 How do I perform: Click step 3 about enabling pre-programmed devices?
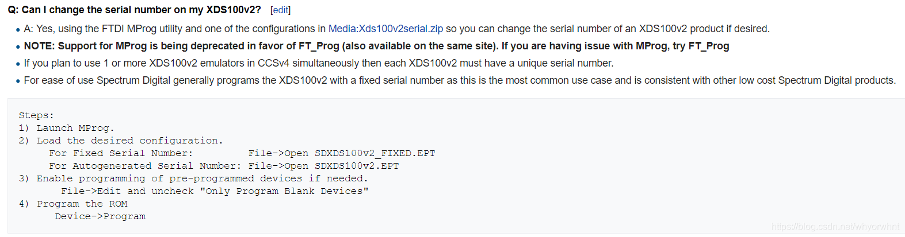click(201, 178)
